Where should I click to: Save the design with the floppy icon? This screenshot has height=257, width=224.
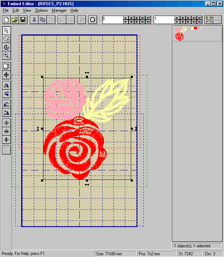(x=23, y=20)
